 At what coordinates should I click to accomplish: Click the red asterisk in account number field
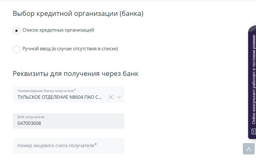coord(96,144)
